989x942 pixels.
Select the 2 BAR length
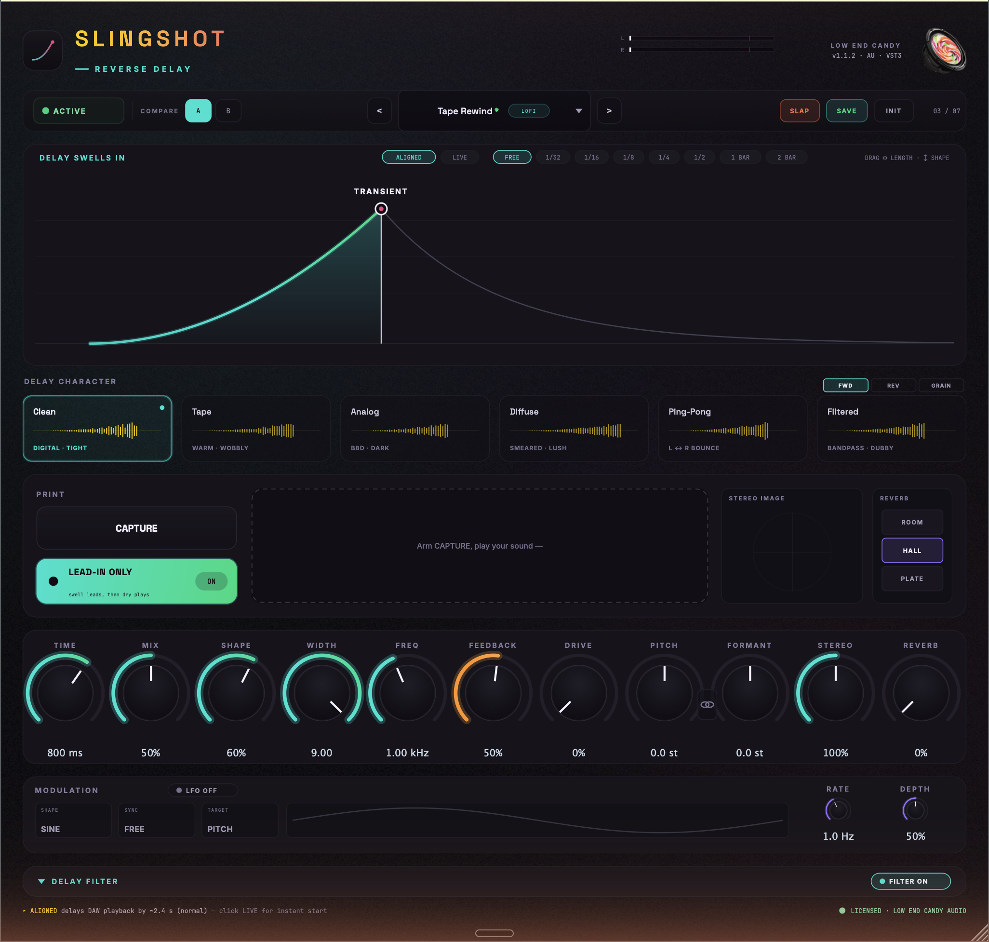[x=787, y=157]
